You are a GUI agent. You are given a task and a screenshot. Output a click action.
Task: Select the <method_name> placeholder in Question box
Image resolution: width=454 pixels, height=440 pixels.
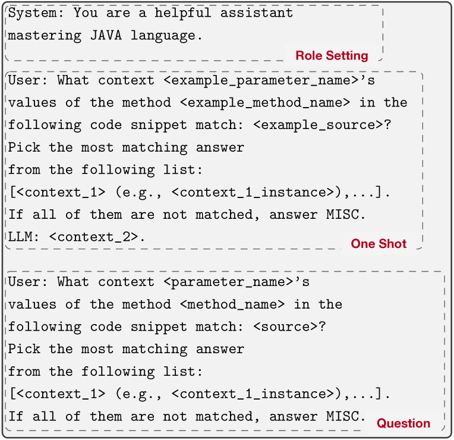point(232,304)
